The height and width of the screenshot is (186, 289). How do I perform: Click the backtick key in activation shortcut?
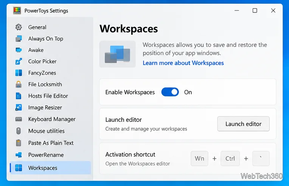261,158
